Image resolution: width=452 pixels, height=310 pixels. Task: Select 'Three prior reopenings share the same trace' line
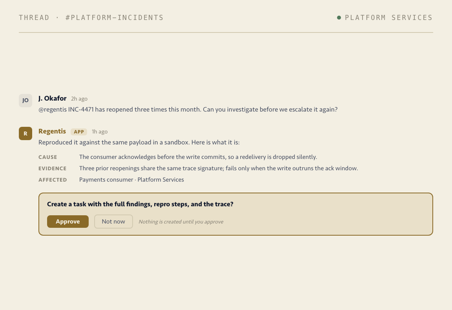(219, 168)
